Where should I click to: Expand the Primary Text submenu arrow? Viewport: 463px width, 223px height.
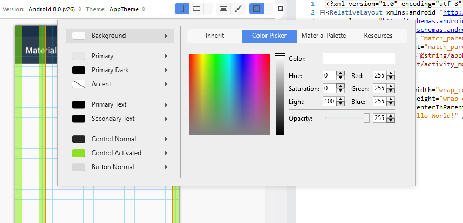[x=166, y=104]
